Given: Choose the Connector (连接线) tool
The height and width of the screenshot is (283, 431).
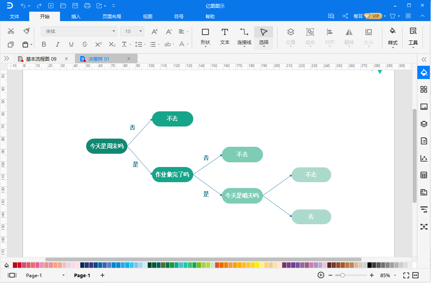Looking at the screenshot, I should pyautogui.click(x=244, y=36).
